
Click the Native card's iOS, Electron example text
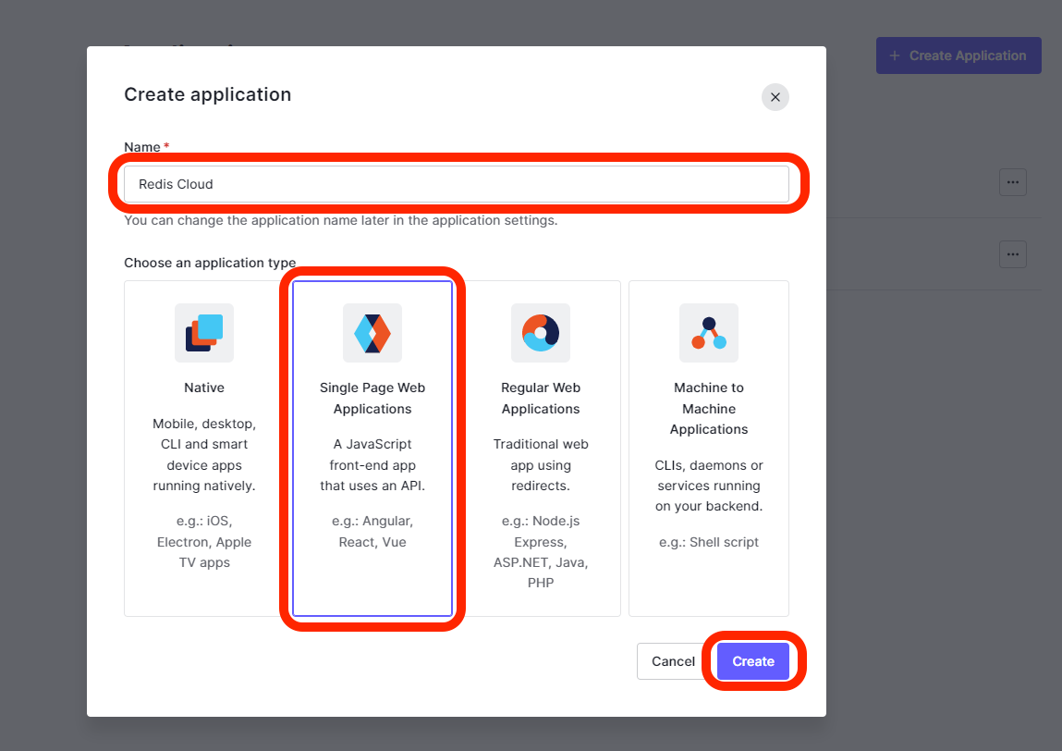tap(204, 542)
